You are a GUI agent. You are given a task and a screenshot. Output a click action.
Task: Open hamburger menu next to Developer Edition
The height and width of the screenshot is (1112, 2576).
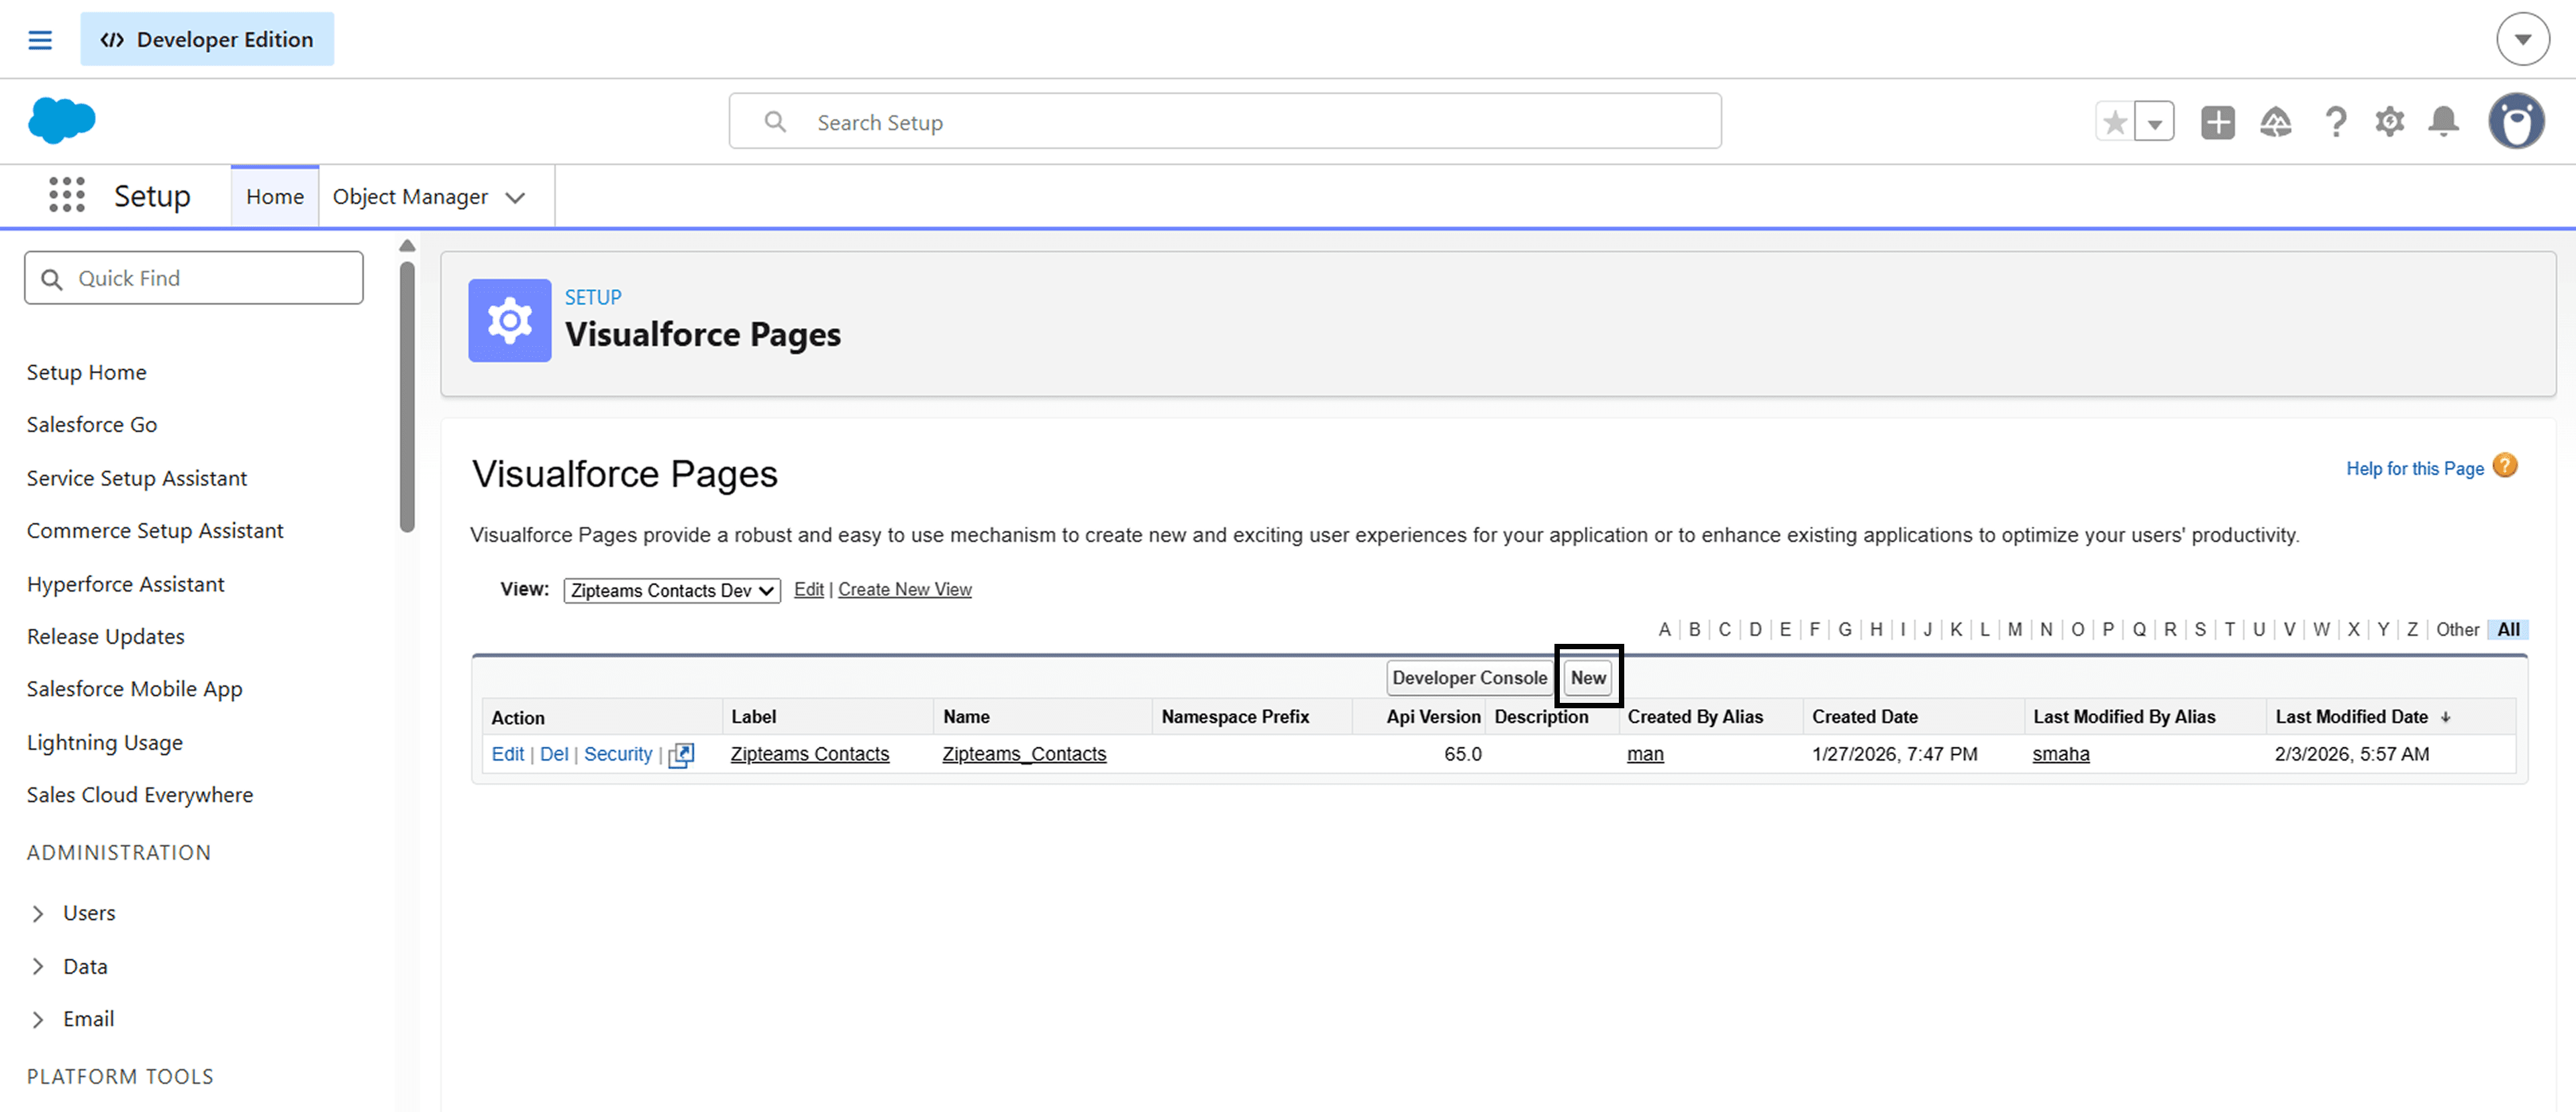click(40, 40)
